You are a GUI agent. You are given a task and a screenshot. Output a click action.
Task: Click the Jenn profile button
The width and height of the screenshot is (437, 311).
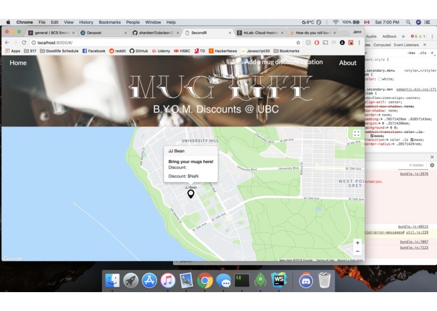point(357,32)
